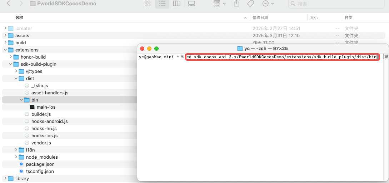389x183 pixels.
Task: Select the dist folder icon
Action: point(21,79)
